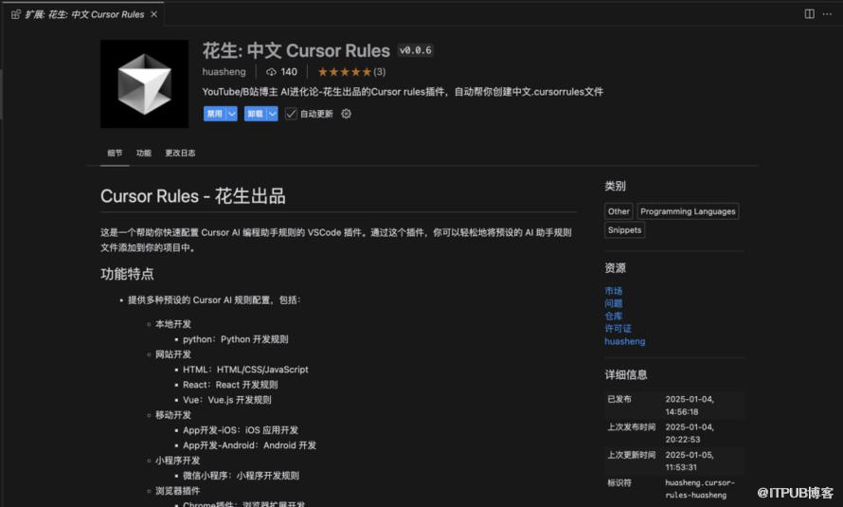Click the App开发-iOS list item
843x507 pixels.
click(241, 430)
